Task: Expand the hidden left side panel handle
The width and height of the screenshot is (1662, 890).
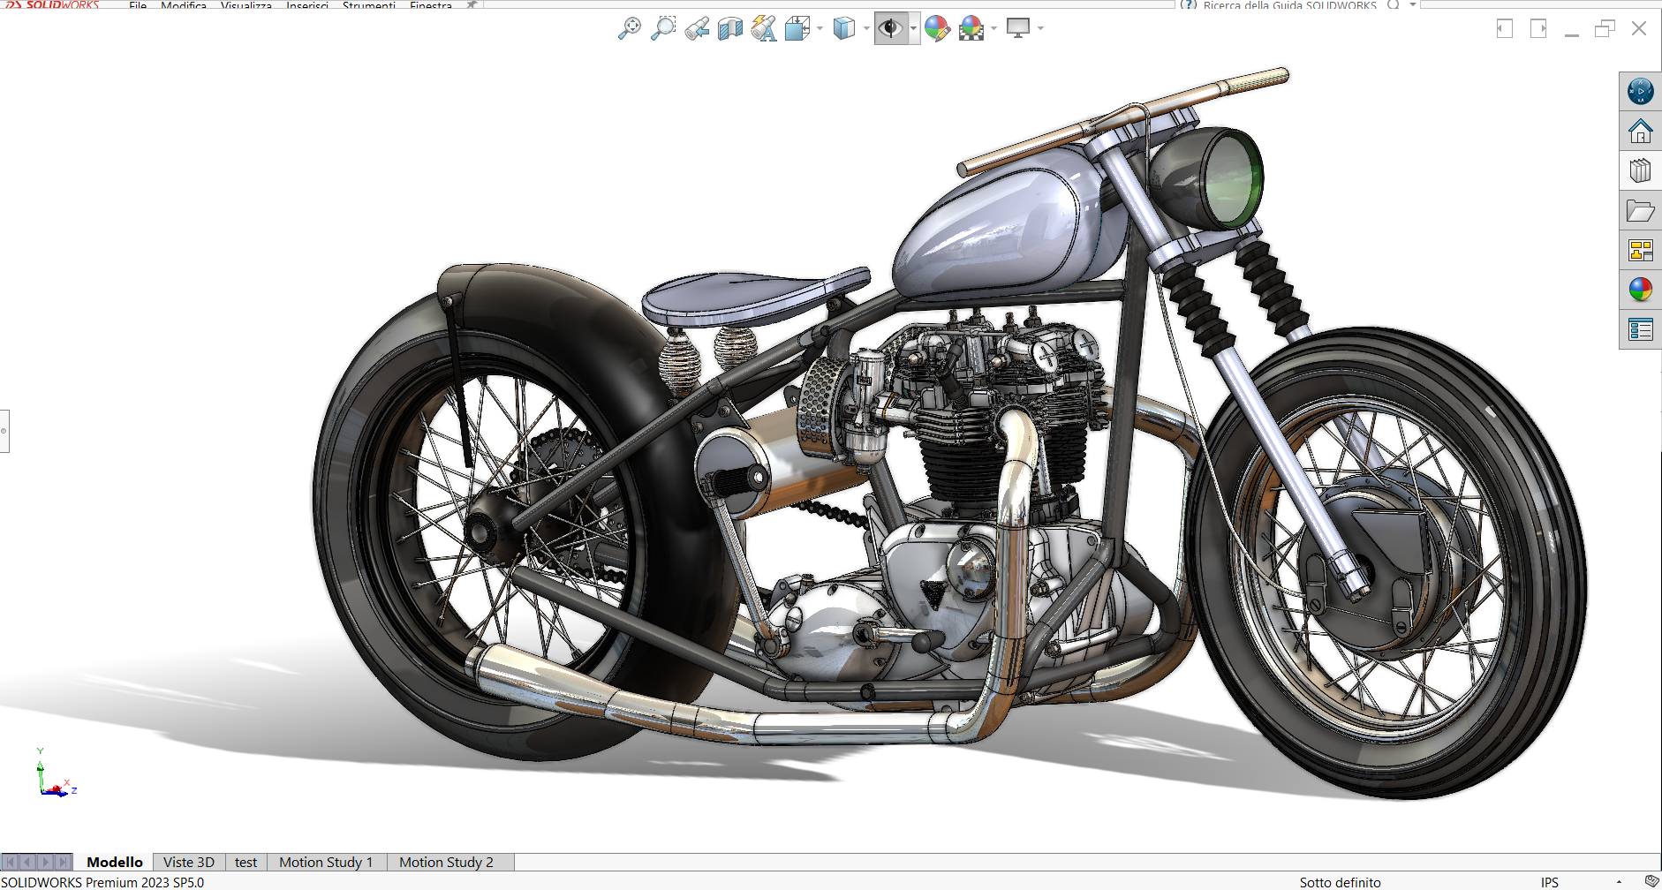Action: 4,431
